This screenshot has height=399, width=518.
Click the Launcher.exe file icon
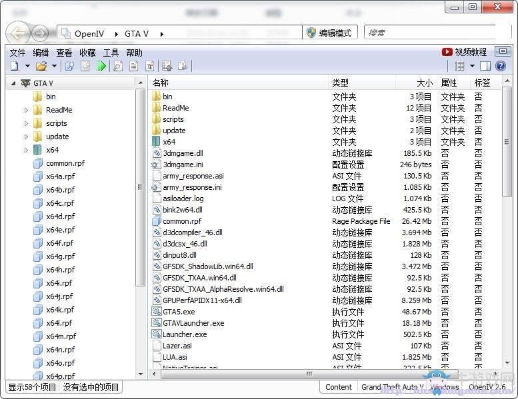(156, 334)
